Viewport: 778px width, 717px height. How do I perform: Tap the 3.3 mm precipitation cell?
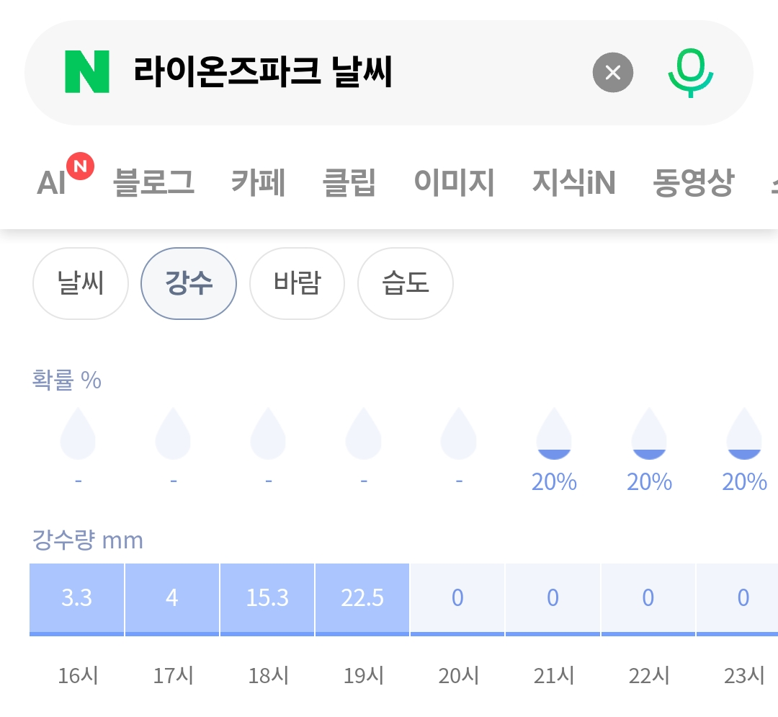pos(76,600)
